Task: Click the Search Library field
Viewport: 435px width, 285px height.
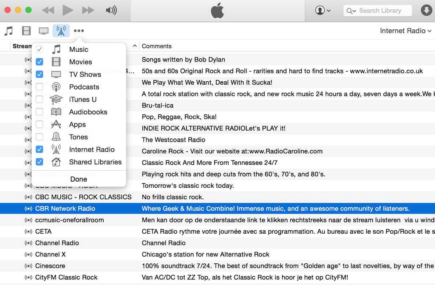Action: (x=377, y=10)
